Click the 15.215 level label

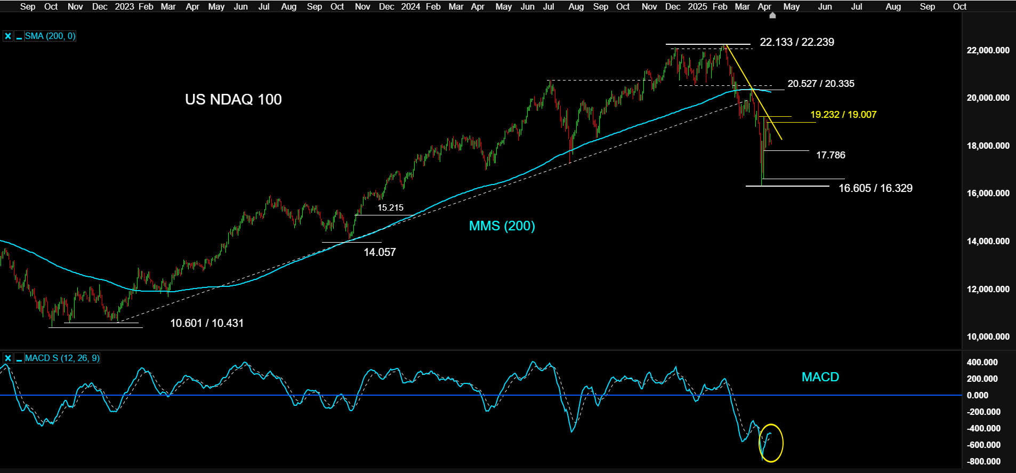coord(390,208)
